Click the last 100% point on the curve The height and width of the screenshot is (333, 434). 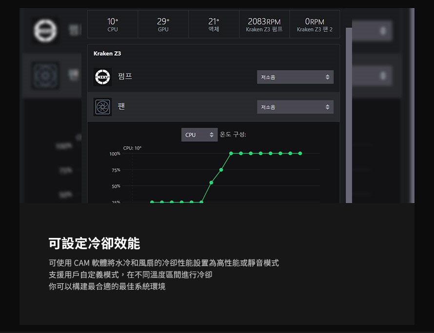coord(300,153)
